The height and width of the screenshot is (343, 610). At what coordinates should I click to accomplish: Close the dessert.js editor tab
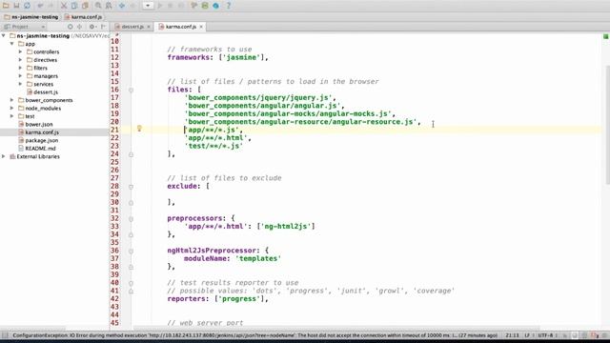click(149, 27)
